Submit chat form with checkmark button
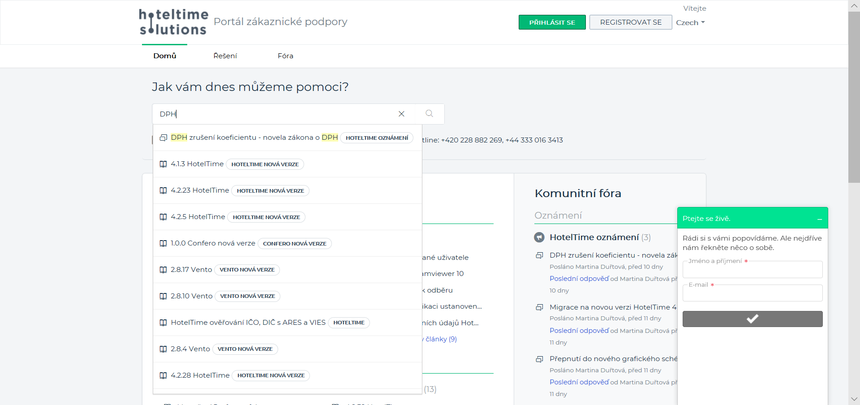Viewport: 860px width, 405px height. 752,319
